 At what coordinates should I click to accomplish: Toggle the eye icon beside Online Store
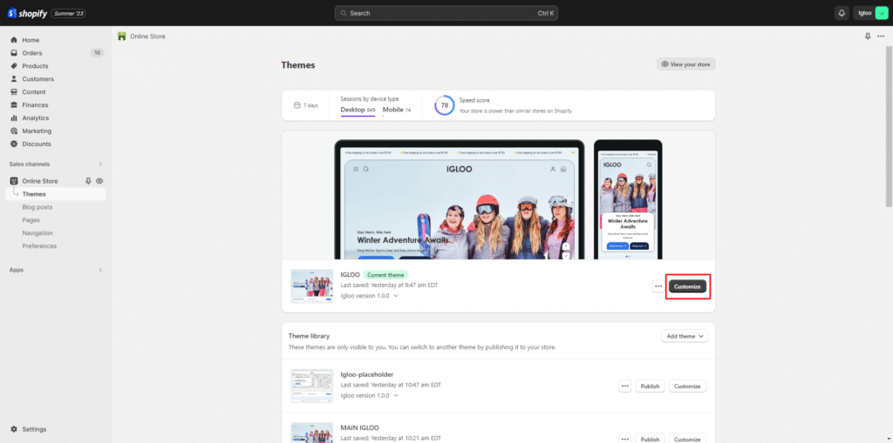99,181
